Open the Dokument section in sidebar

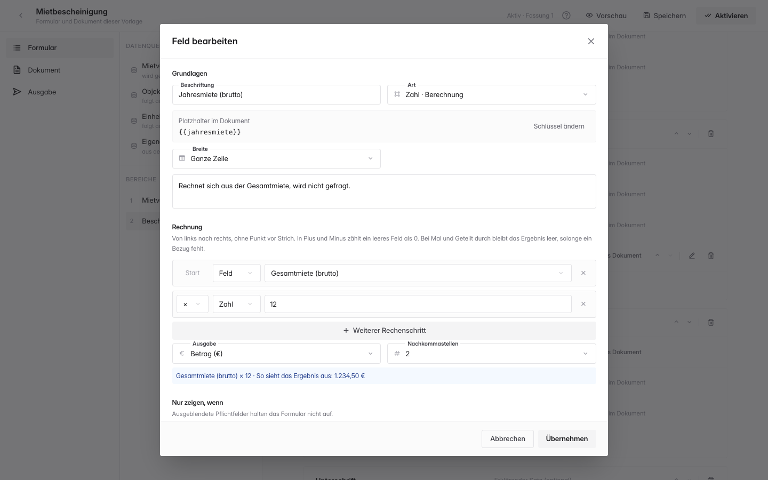point(60,70)
